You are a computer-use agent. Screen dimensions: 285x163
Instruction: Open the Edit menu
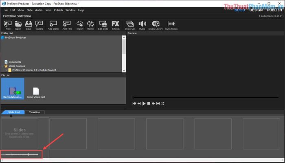(13, 10)
